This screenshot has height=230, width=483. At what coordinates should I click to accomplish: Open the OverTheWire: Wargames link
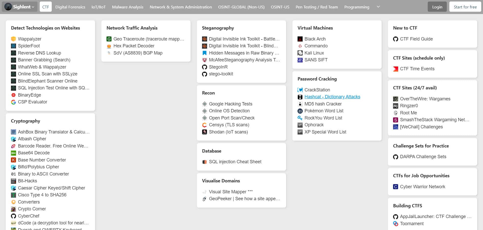tap(425, 99)
